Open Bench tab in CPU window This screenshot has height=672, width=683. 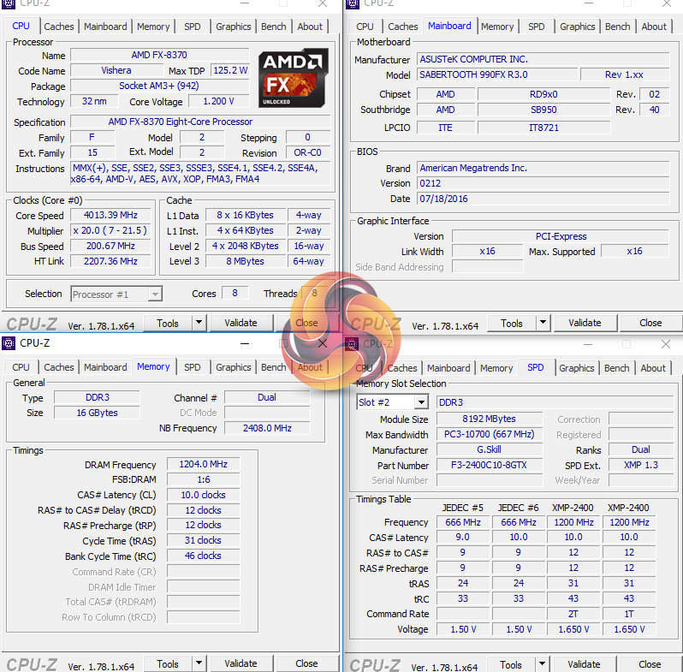point(274,27)
